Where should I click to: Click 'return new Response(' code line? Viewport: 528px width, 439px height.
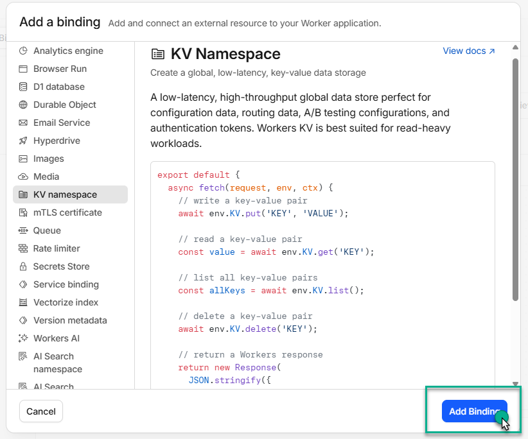[229, 368]
